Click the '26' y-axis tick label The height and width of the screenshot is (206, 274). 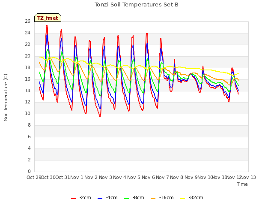(x=27, y=21)
